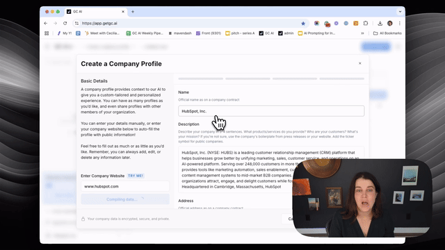The height and width of the screenshot is (250, 445).
Task: Open the apps grid icon in bookmarks bar
Action: pos(47,33)
